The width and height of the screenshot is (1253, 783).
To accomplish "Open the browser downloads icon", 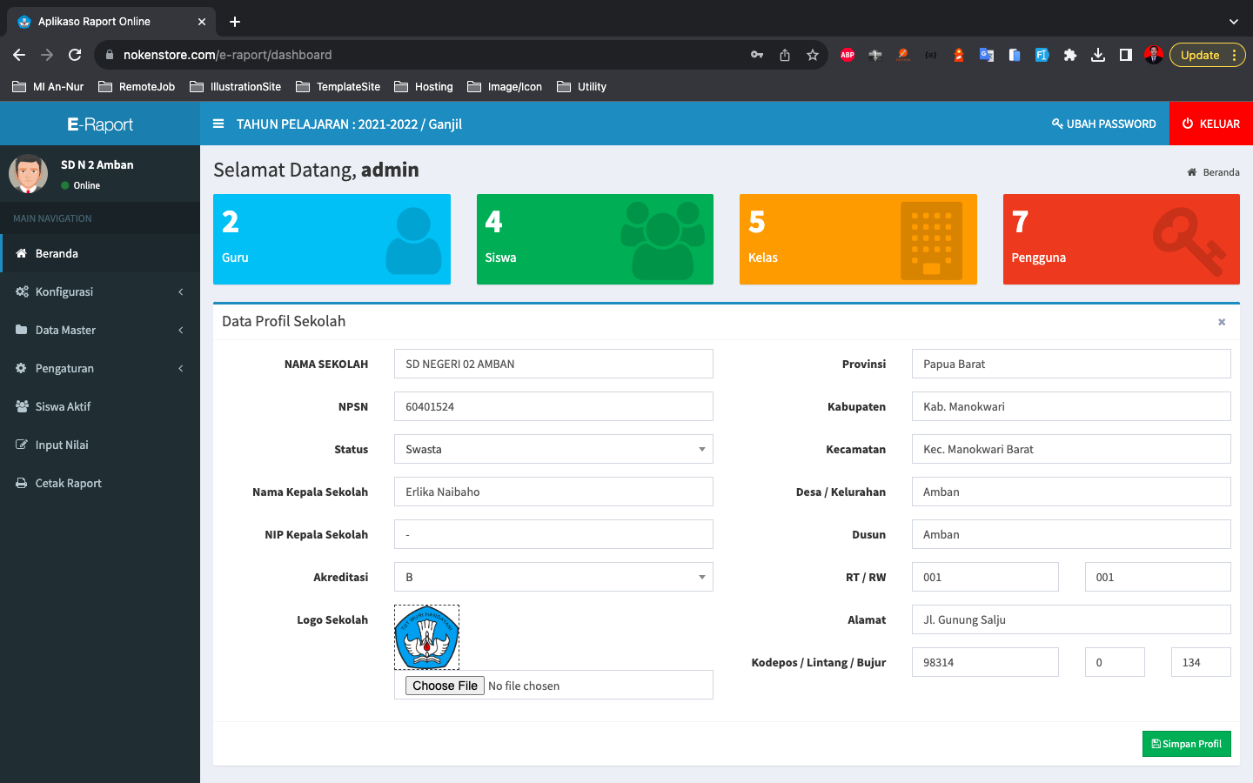I will 1097,55.
